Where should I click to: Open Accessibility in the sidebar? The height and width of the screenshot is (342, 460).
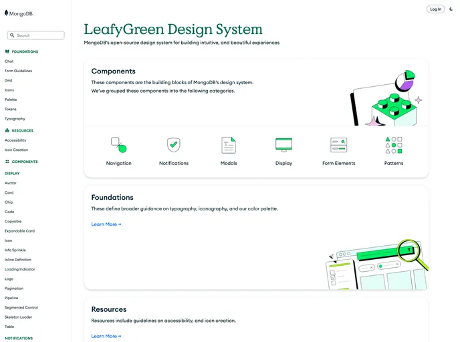point(15,140)
